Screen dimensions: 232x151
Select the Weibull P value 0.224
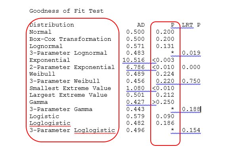pos(165,74)
